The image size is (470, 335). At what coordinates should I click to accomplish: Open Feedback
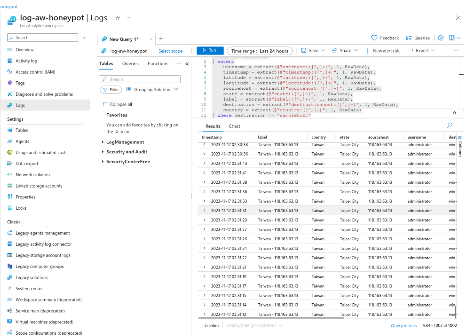point(385,38)
